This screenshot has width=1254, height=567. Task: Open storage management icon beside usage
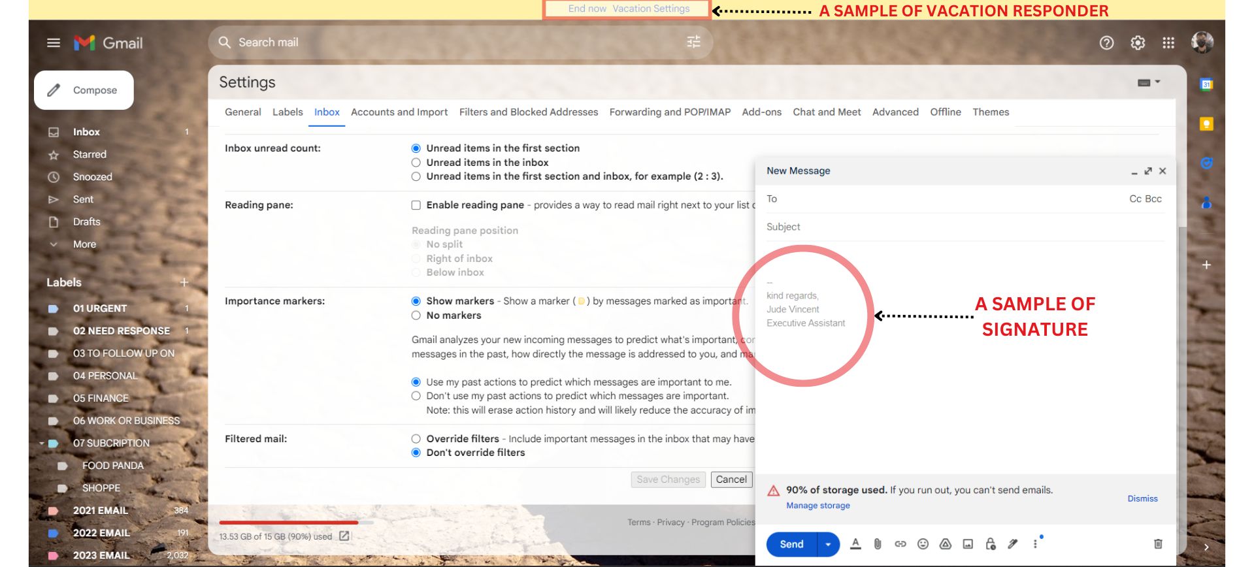[x=344, y=536]
